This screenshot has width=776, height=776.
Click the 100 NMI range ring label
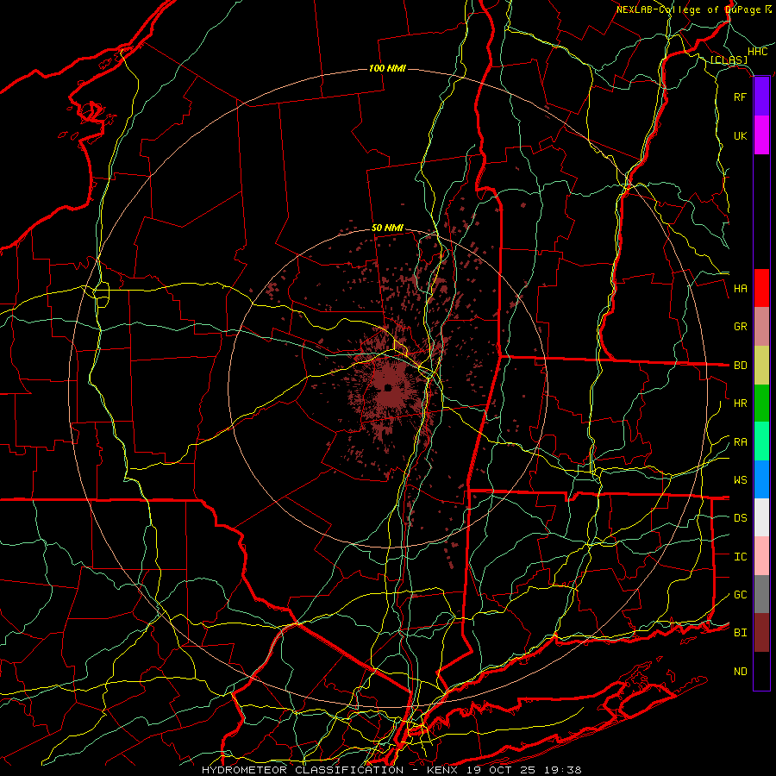[387, 68]
